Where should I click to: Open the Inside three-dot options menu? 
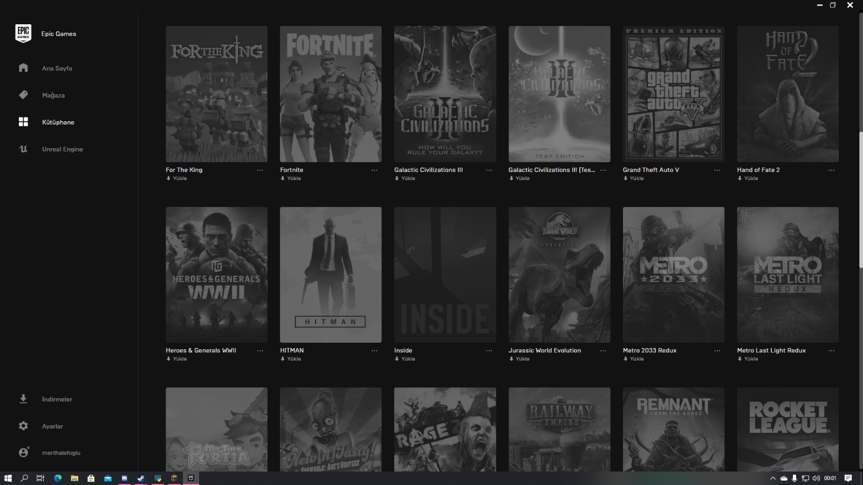[489, 351]
